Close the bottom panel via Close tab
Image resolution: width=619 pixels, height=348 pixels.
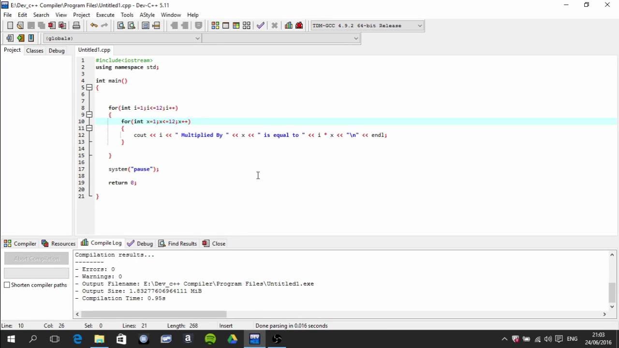coord(214,244)
